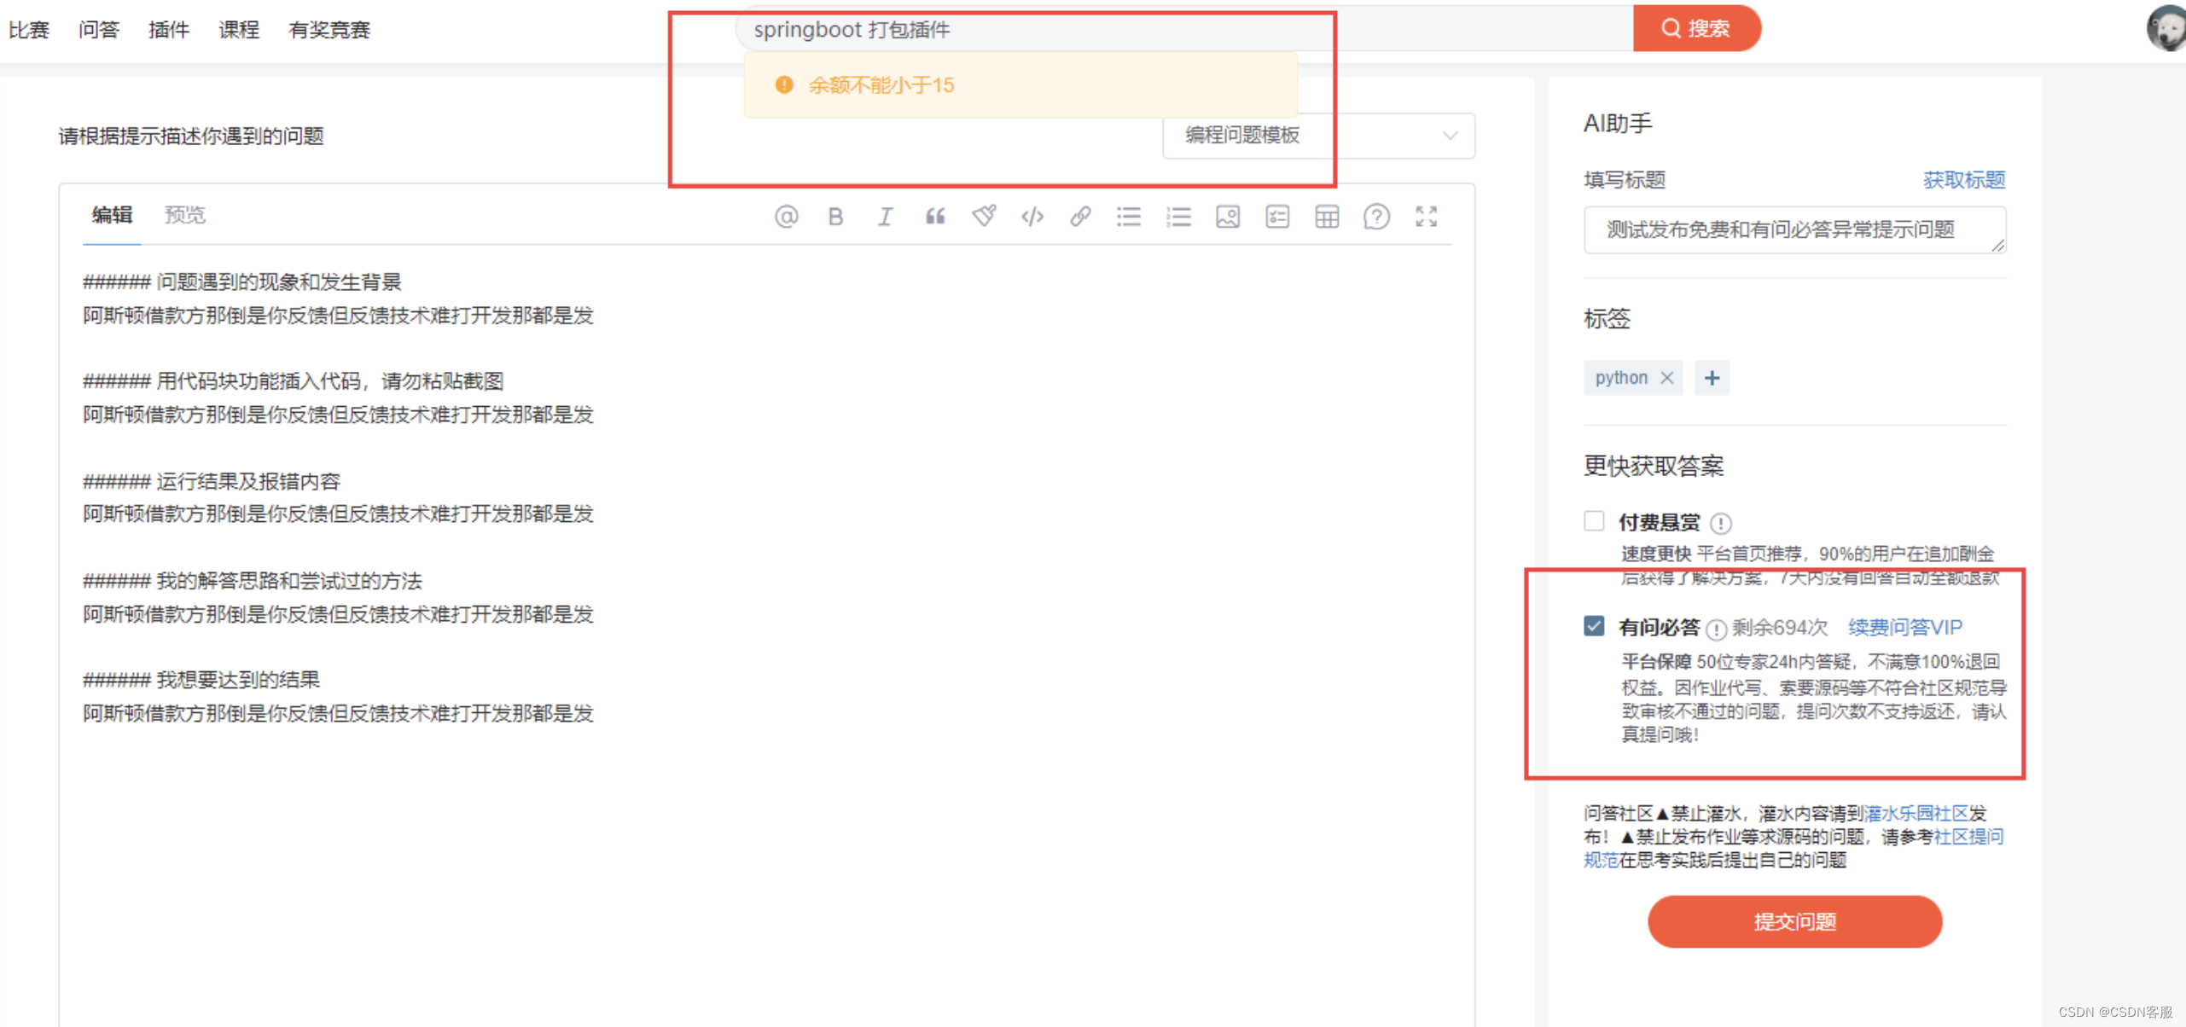Insert a blockquote with quote icon
This screenshot has width=2186, height=1027.
935,217
